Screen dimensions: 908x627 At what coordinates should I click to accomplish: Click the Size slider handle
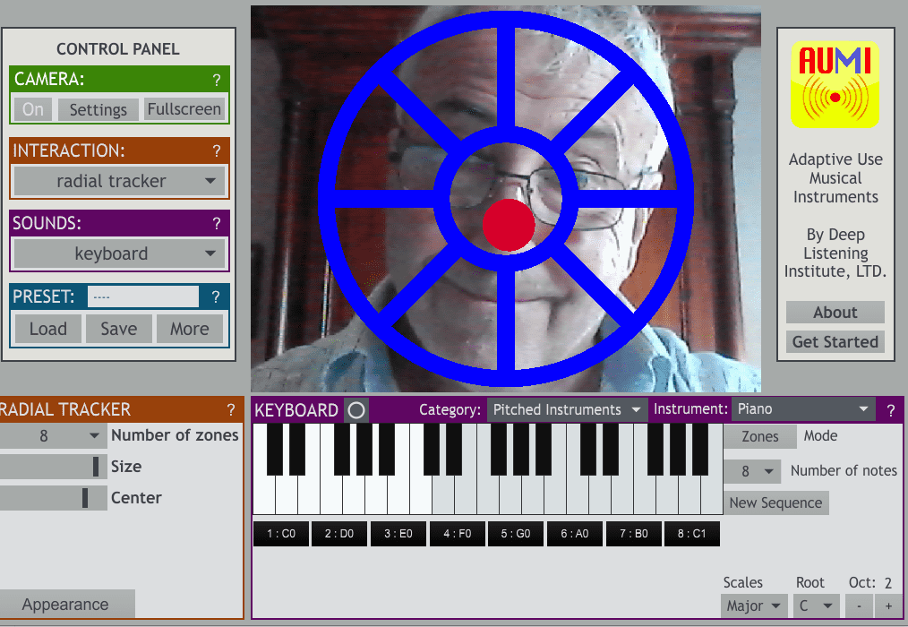[95, 467]
